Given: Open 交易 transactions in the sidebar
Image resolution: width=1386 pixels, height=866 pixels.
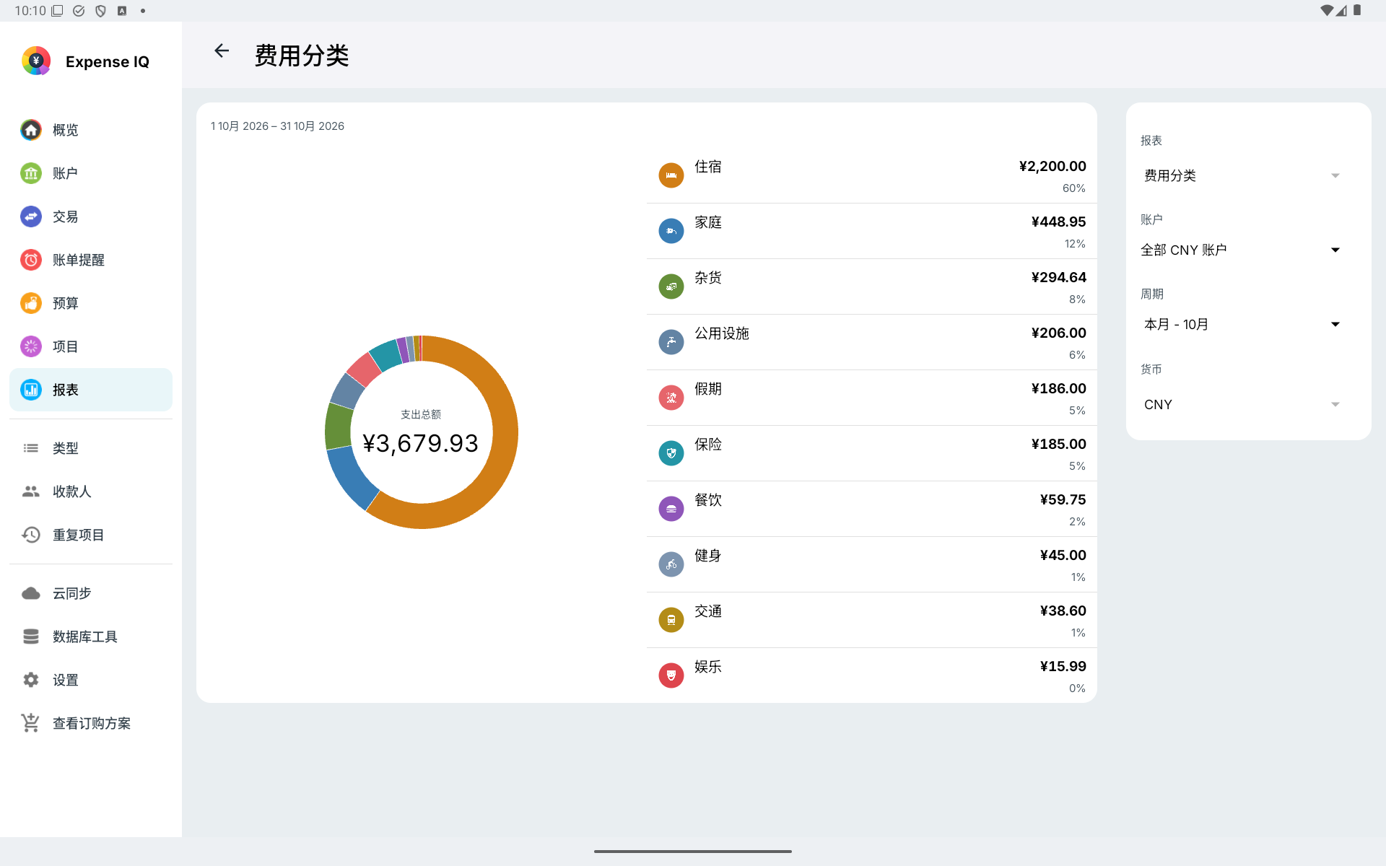Looking at the screenshot, I should coord(91,216).
